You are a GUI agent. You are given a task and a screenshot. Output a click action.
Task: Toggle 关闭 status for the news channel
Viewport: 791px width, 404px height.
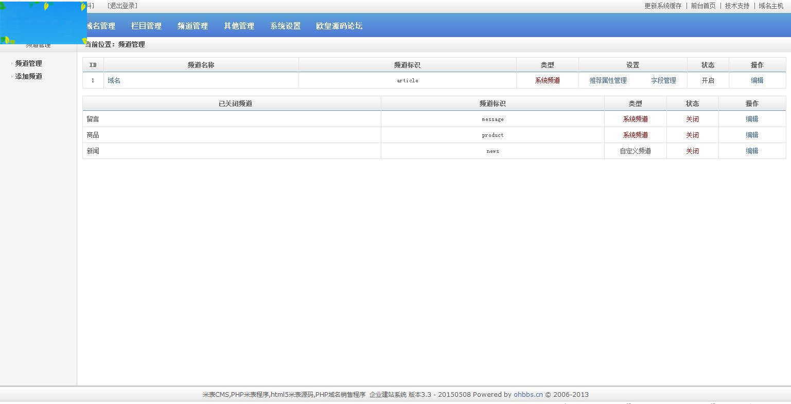(x=693, y=151)
